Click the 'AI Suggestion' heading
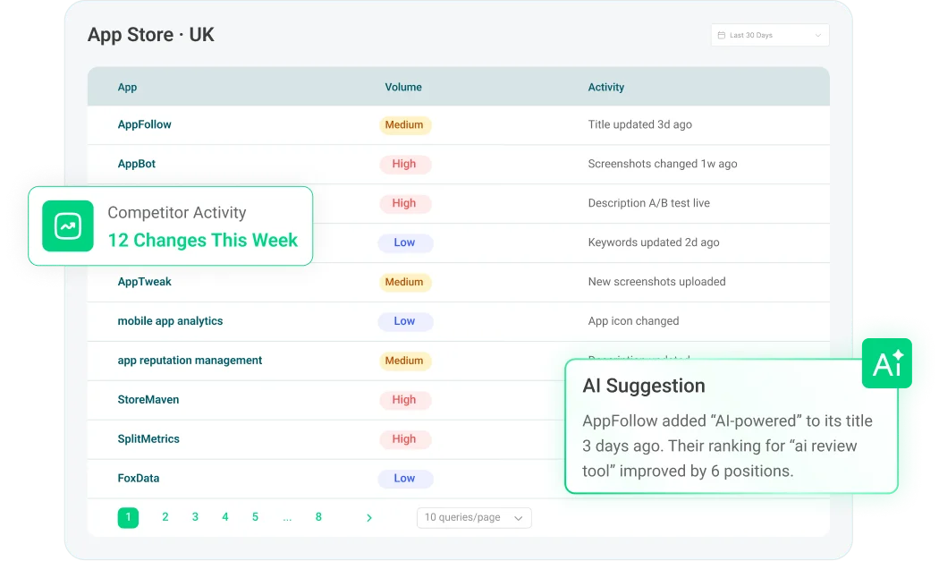Viewport: 939px width, 561px height. pos(644,386)
